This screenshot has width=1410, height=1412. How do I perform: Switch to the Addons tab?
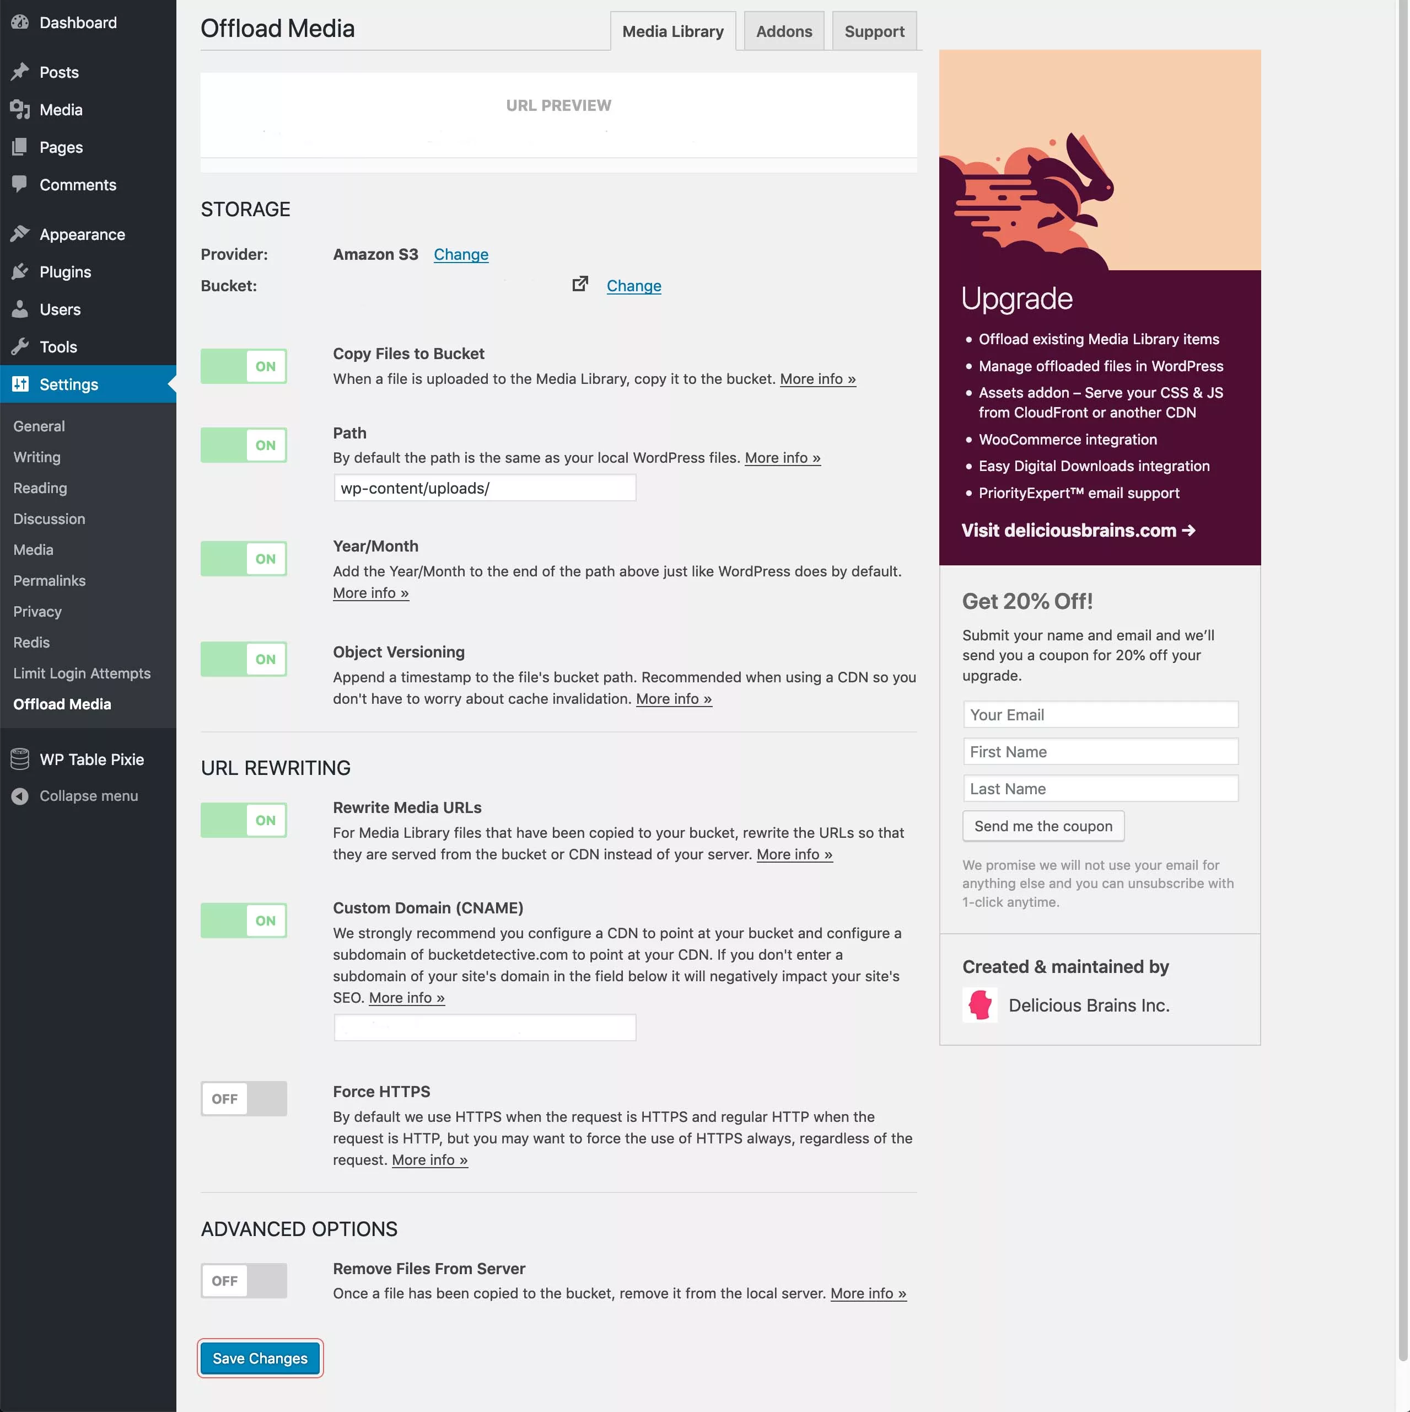click(x=784, y=31)
